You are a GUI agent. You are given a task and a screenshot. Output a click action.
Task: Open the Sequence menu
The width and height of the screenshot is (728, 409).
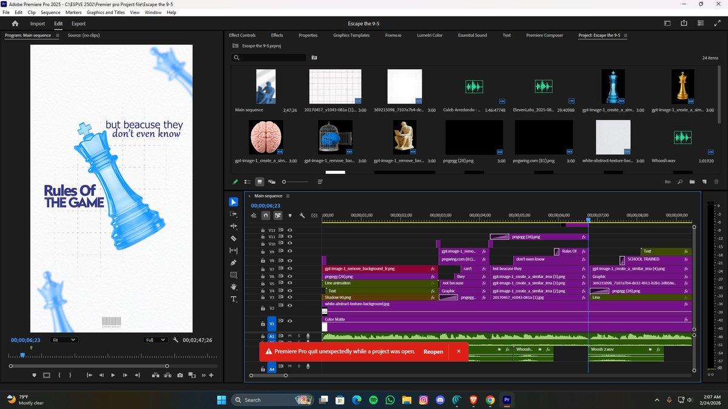point(50,12)
